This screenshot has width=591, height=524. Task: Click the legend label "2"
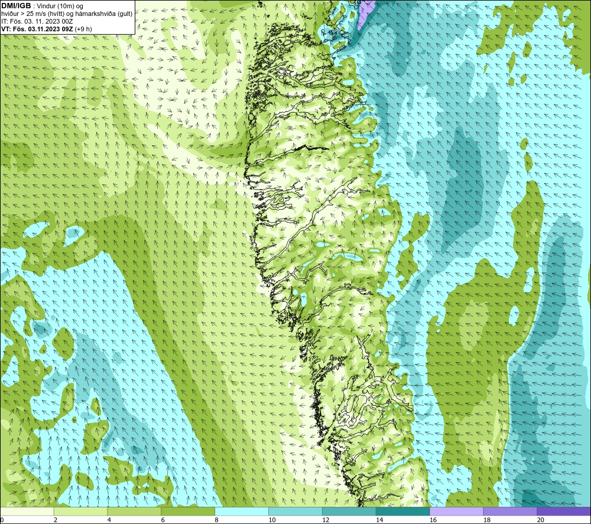click(x=56, y=520)
